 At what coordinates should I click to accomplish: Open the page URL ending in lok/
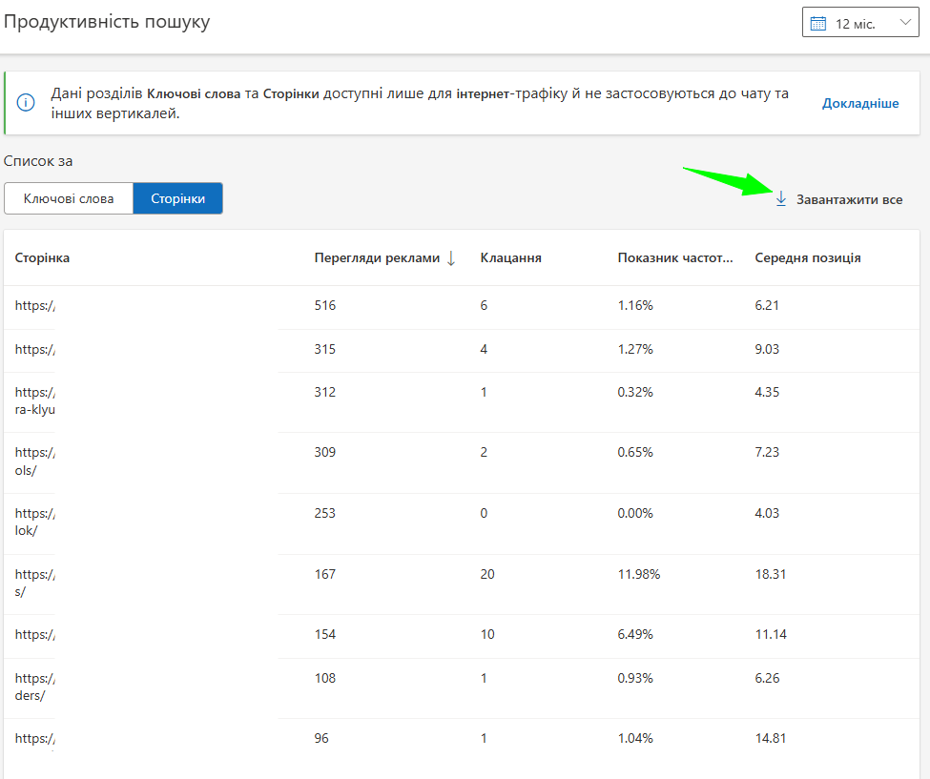[x=35, y=514]
